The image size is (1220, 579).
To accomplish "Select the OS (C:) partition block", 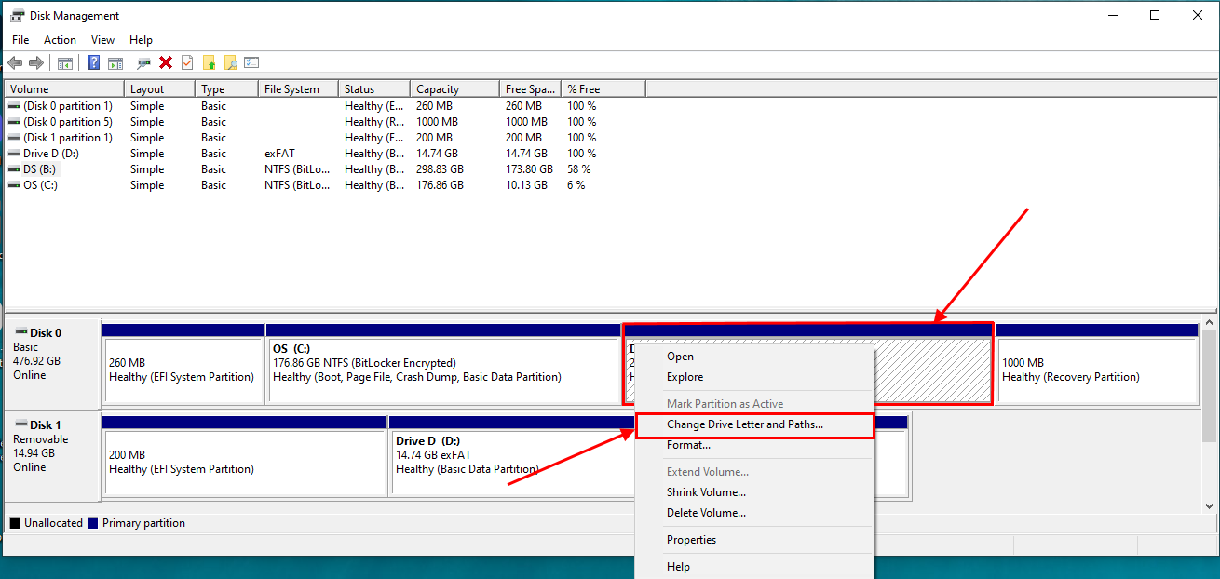I will click(443, 364).
